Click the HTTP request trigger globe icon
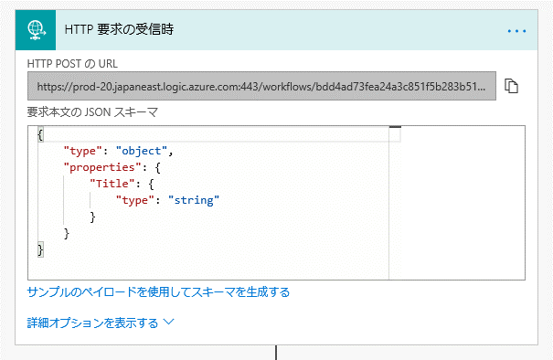Viewport: 553px width, 360px height. point(36,30)
